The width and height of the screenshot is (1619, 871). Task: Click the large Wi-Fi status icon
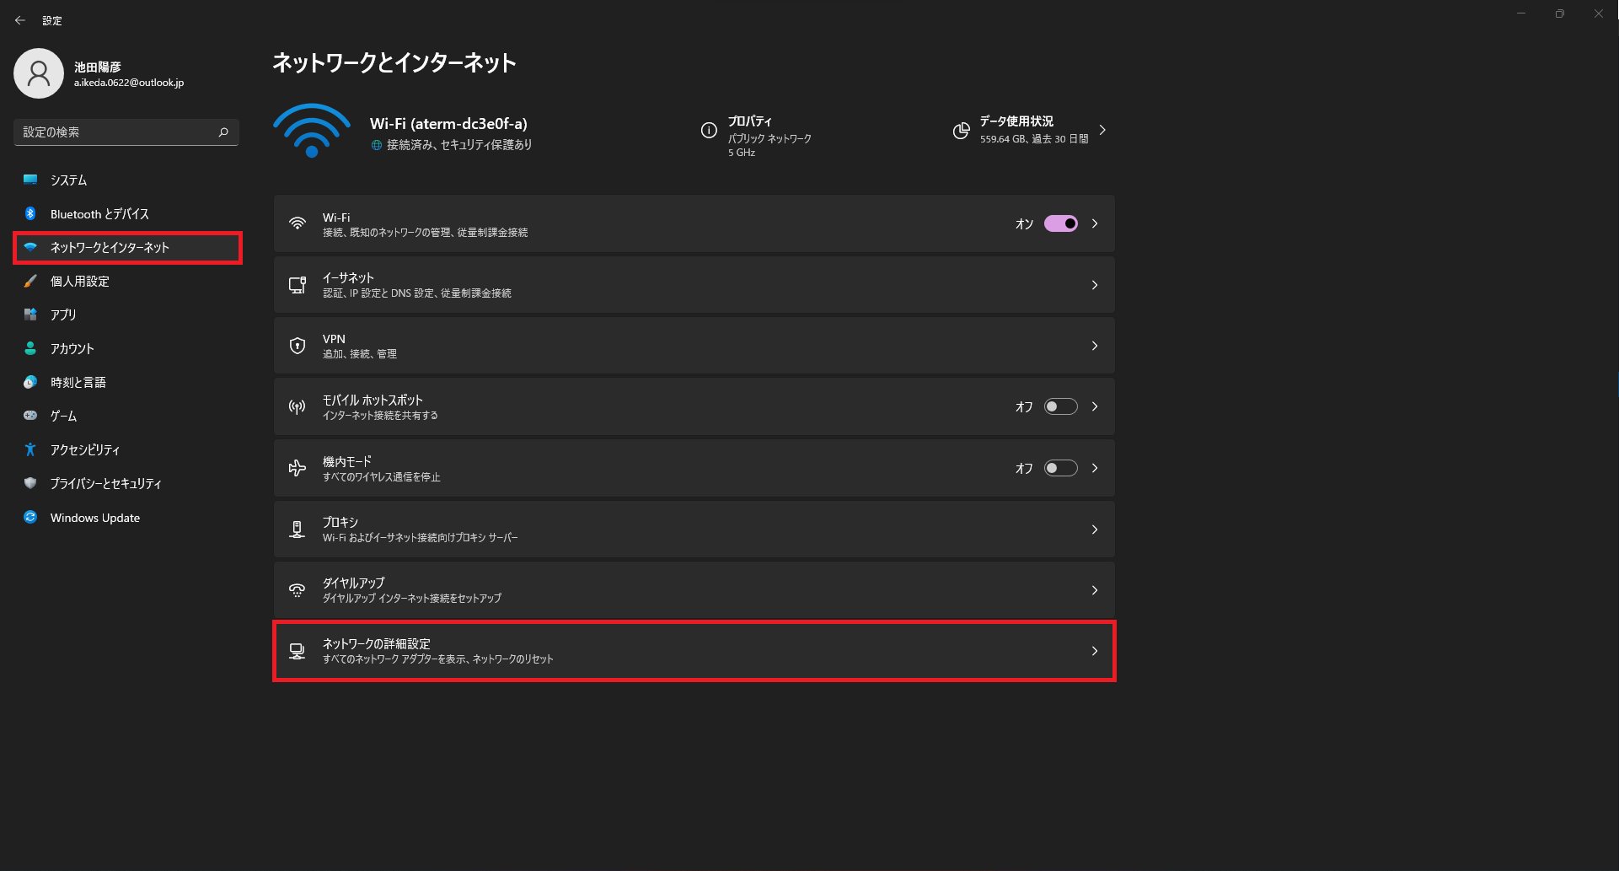coord(312,131)
